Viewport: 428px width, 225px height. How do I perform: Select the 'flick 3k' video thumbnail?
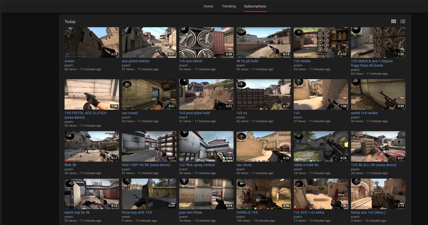91,146
